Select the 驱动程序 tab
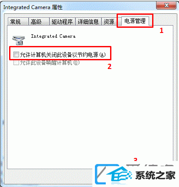This screenshot has width=179, height=187. (62, 22)
